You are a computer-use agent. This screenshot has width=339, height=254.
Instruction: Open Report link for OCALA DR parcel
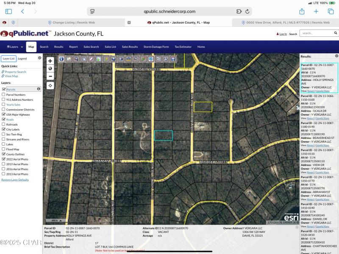click(311, 119)
